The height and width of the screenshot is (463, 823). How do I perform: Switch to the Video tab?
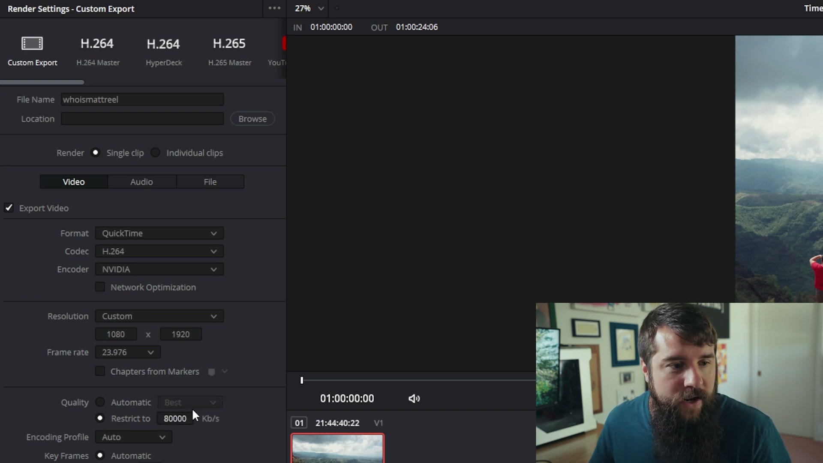tap(74, 182)
